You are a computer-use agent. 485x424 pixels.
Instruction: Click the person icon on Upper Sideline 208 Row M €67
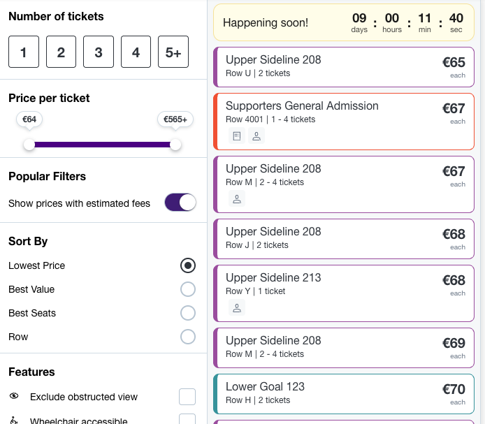(237, 198)
